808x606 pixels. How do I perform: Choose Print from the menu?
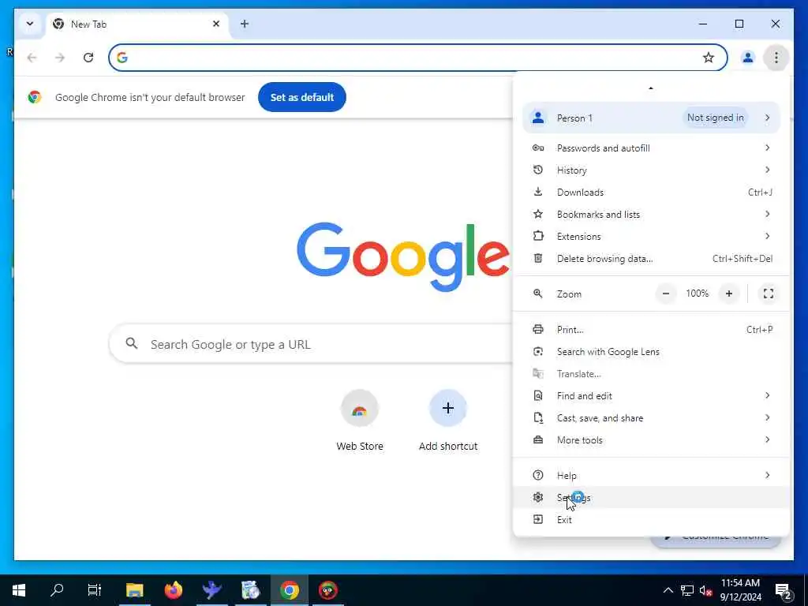(x=651, y=330)
